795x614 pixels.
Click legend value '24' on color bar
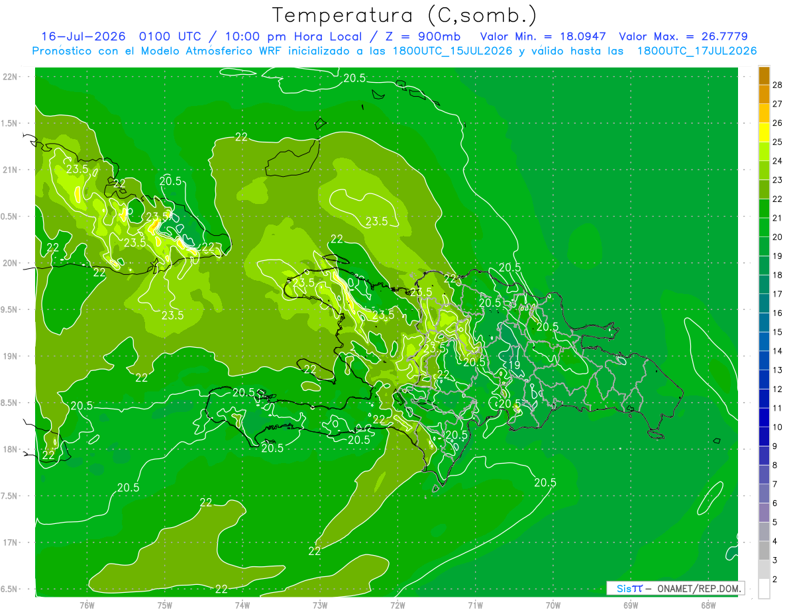pyautogui.click(x=778, y=161)
